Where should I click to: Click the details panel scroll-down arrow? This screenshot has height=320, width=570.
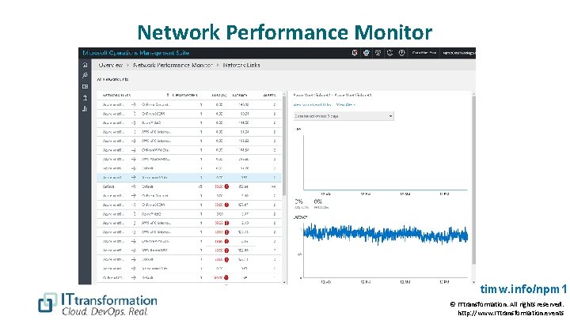(x=473, y=282)
